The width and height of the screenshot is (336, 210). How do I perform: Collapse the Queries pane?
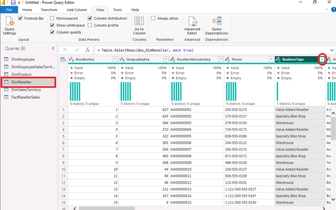pyautogui.click(x=53, y=48)
